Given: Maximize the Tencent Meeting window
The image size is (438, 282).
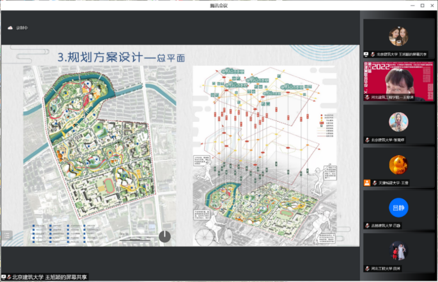Looking at the screenshot, I should click(x=422, y=5).
